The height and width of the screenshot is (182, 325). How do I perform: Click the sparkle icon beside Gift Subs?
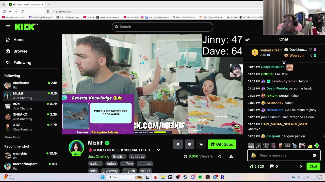(201, 144)
